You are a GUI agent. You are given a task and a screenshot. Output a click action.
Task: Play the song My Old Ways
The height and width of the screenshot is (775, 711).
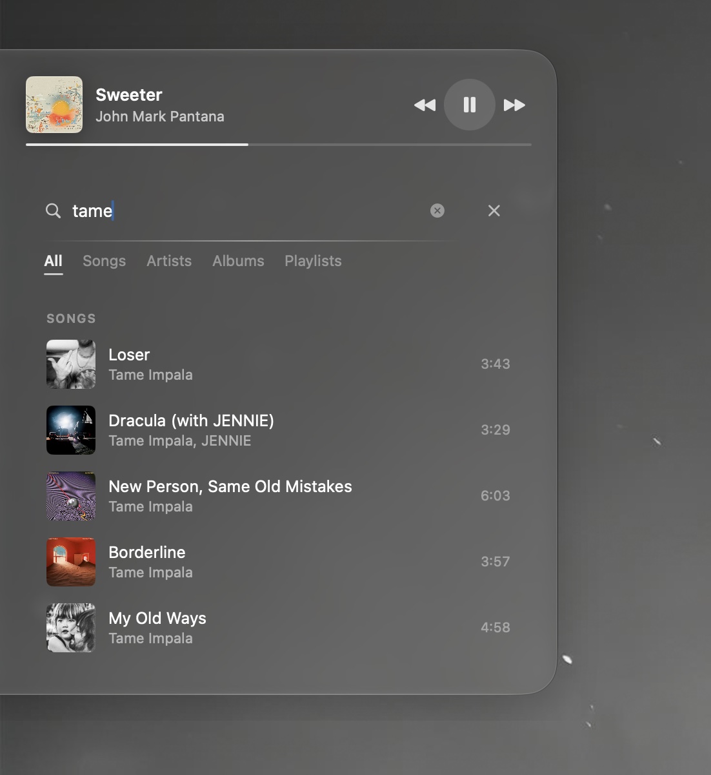click(x=278, y=628)
